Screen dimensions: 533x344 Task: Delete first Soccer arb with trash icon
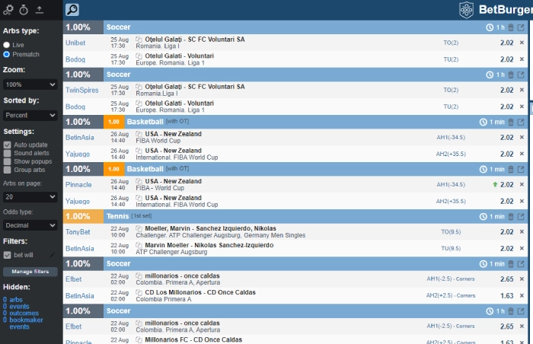point(511,27)
